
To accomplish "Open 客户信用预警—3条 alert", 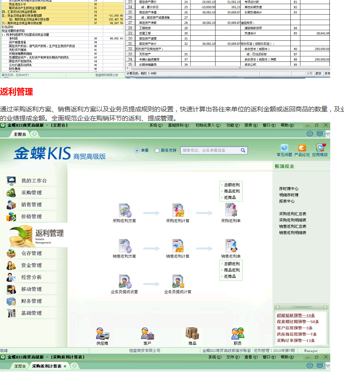I will (294, 328).
